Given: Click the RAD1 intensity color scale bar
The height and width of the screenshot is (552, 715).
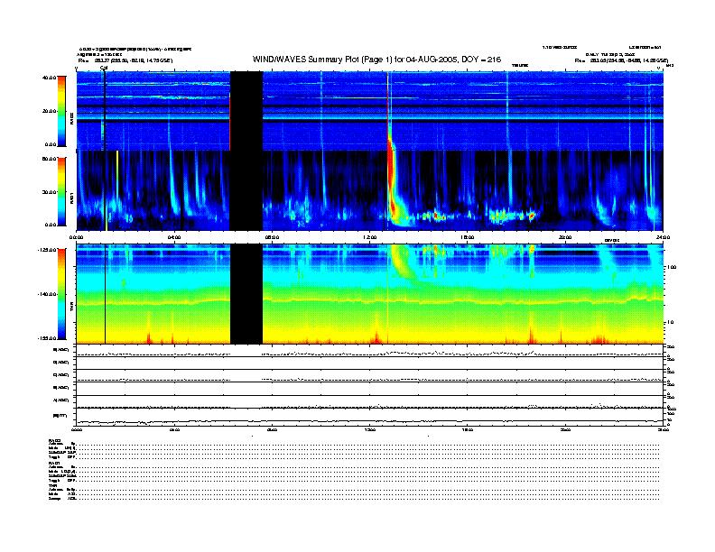Looking at the screenshot, I should point(61,191).
